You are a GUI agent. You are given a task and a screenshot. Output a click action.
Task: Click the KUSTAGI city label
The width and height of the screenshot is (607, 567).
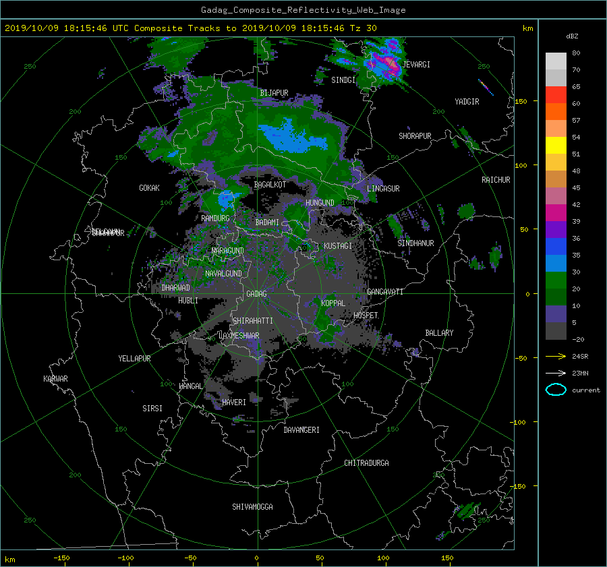tap(338, 246)
